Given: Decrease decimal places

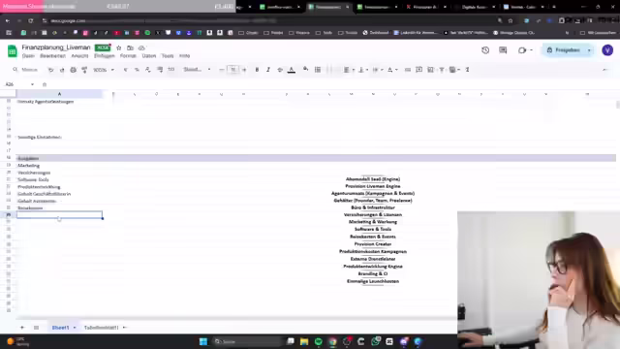Looking at the screenshot, I should [148, 70].
